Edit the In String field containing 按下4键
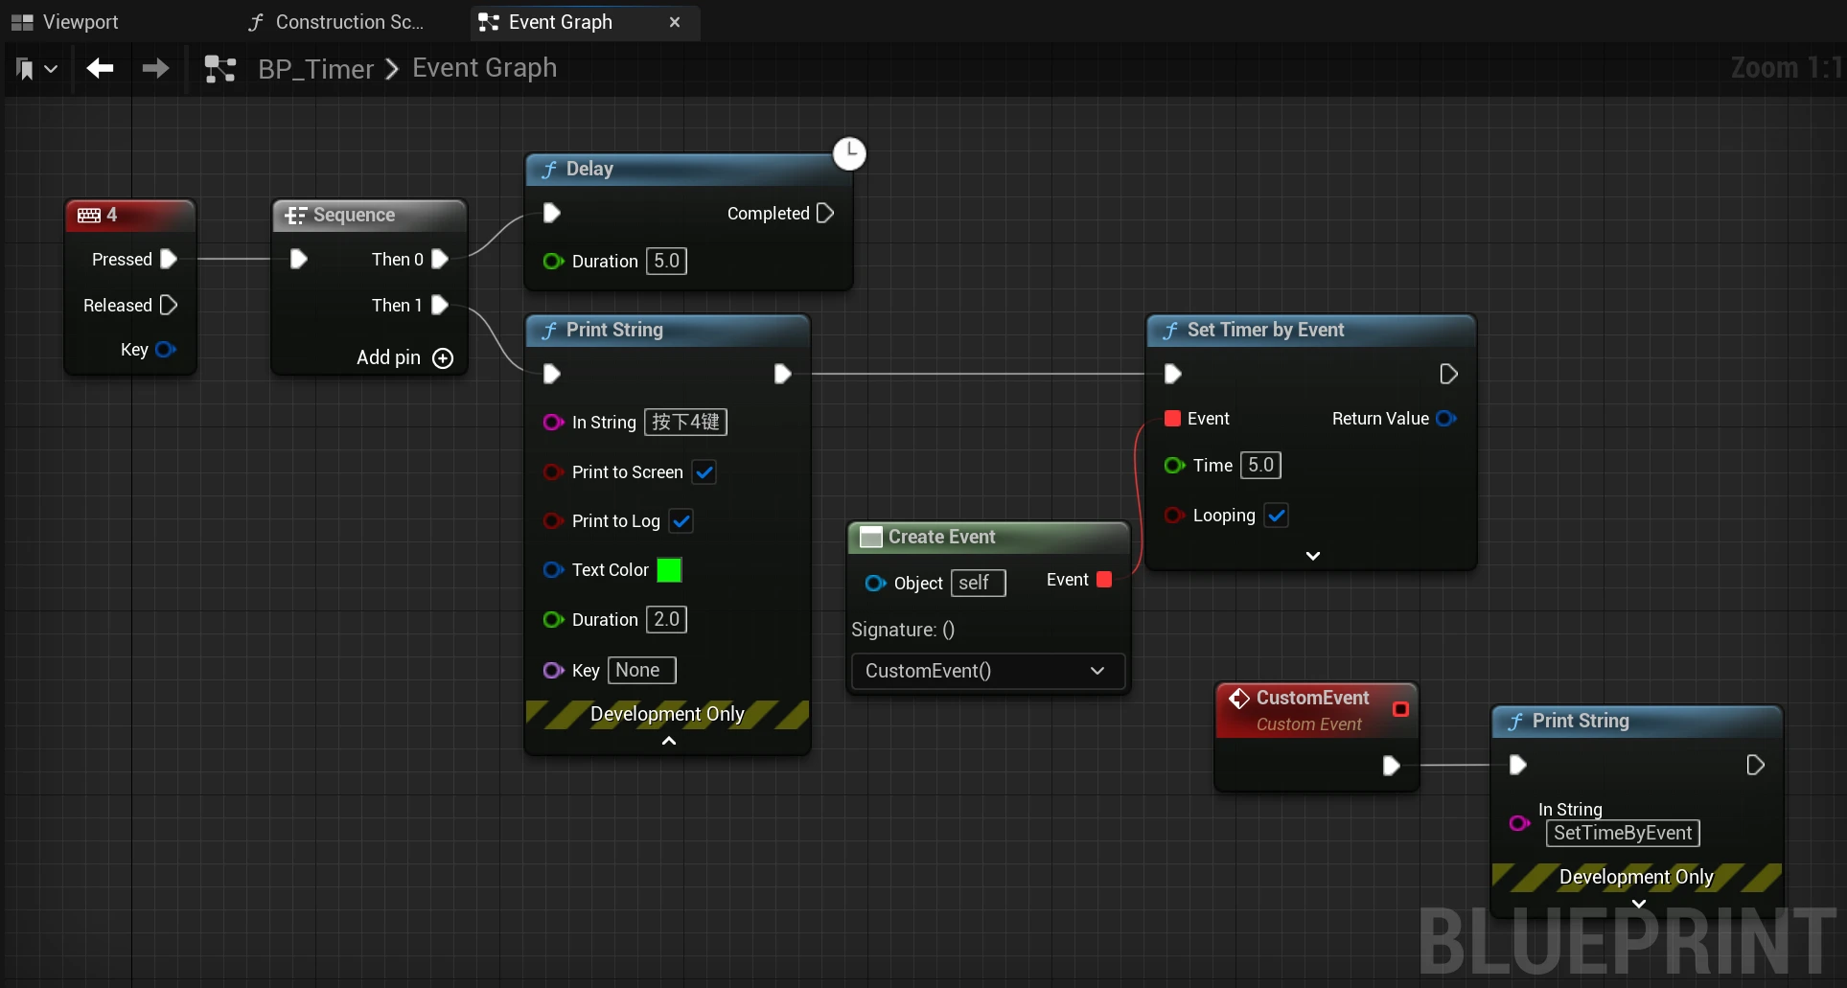The height and width of the screenshot is (988, 1847). 685,422
